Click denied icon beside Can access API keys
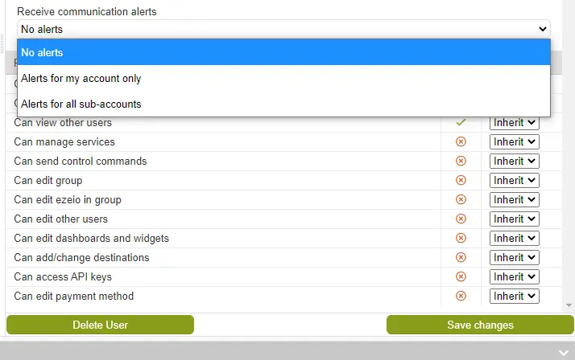 [x=461, y=276]
